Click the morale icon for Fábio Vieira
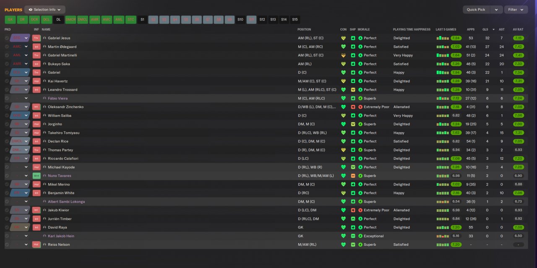 tap(360, 98)
